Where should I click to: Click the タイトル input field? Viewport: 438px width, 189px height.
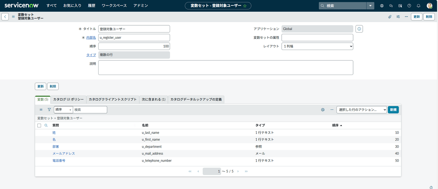point(134,29)
